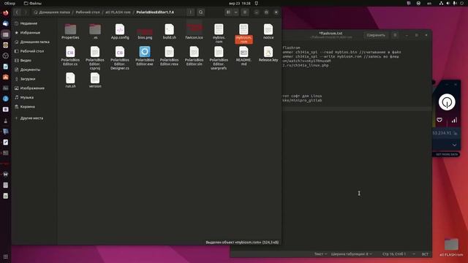Viewport: 468px width, 263px height.
Task: Click the signal bars icon in VPN window
Action: coord(454,120)
